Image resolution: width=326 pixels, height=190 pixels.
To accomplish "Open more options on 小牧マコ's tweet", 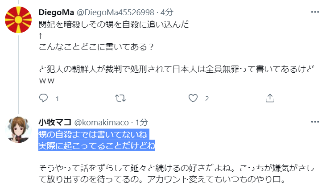I will pyautogui.click(x=315, y=122).
